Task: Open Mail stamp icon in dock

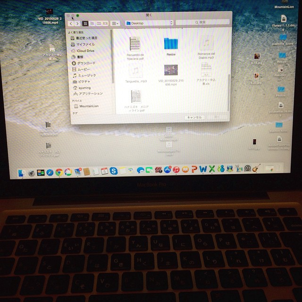Action: click(77, 172)
